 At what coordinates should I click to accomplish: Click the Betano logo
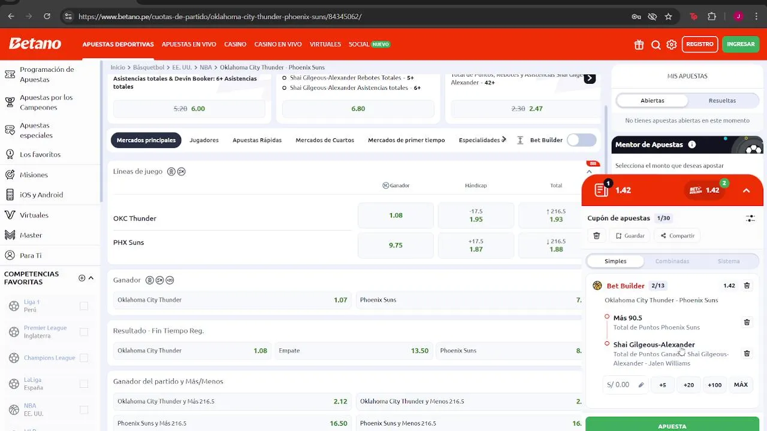click(x=35, y=44)
